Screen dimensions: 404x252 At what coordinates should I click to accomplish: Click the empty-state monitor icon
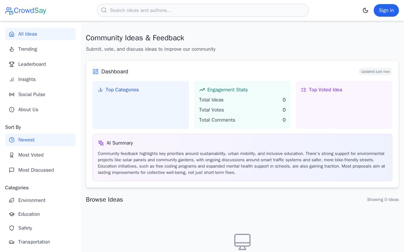point(242,242)
